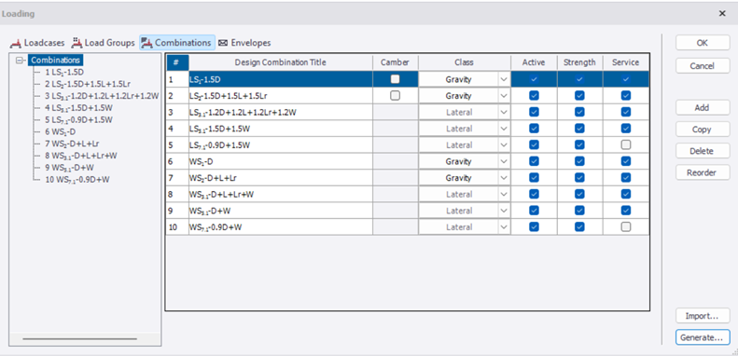The image size is (738, 356).
Task: Uncheck Service for row 8
Action: click(x=625, y=194)
